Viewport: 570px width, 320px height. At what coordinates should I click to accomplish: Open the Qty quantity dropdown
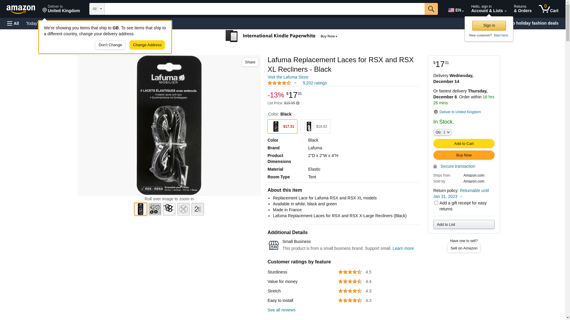point(442,132)
